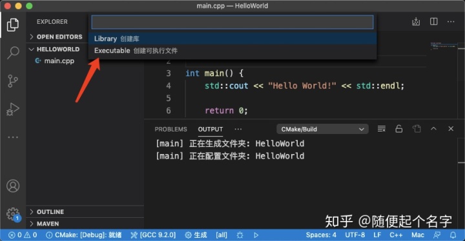Click the warnings count in status bar
Viewport: 465px width, 241px height.
coord(30,235)
